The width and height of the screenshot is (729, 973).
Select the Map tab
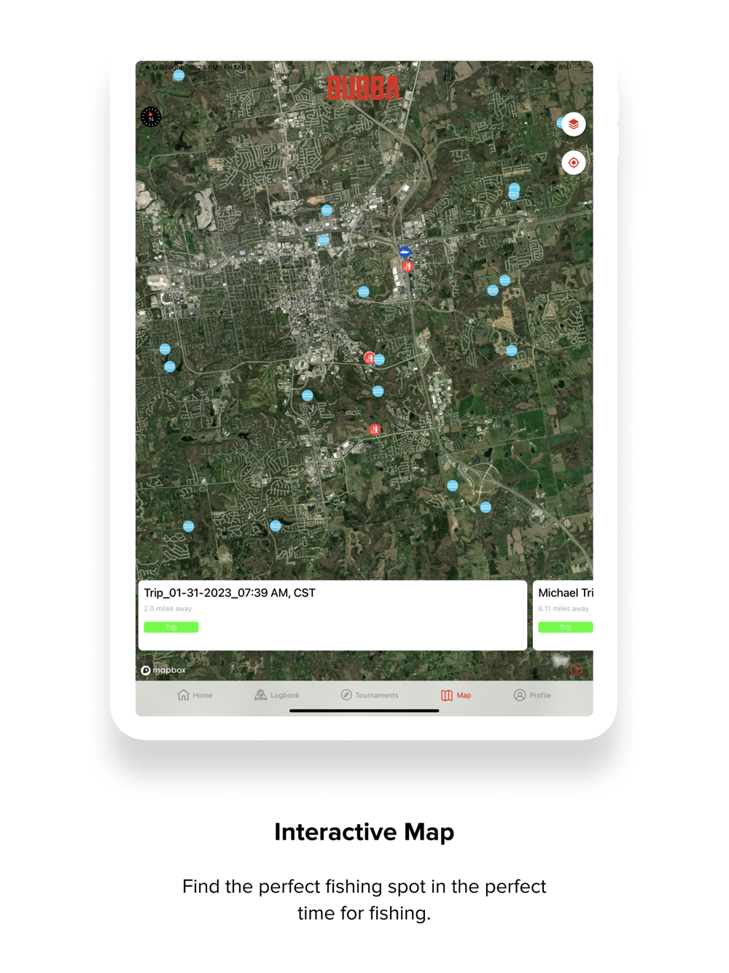click(456, 695)
